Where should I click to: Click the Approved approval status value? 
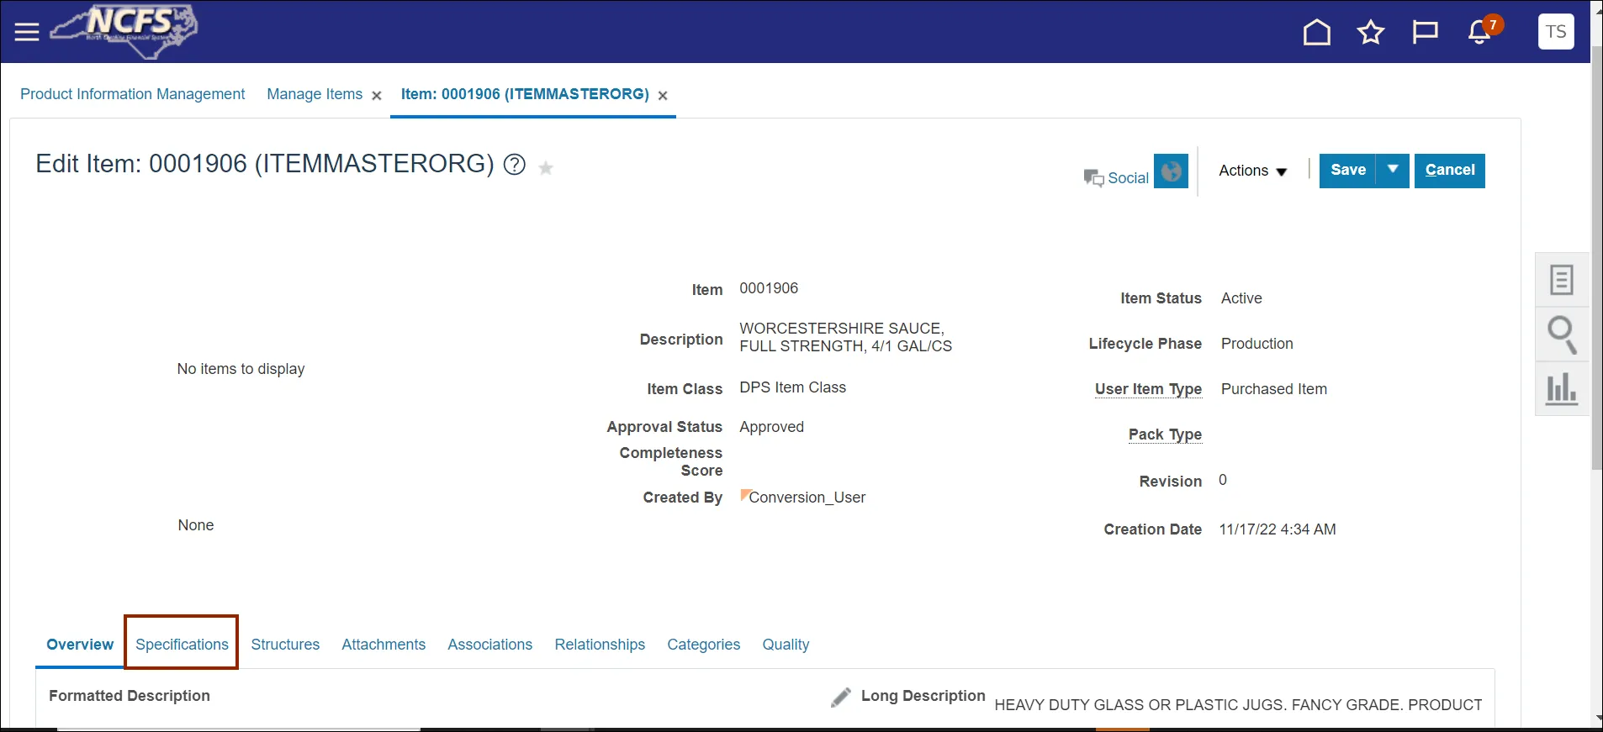pos(771,427)
